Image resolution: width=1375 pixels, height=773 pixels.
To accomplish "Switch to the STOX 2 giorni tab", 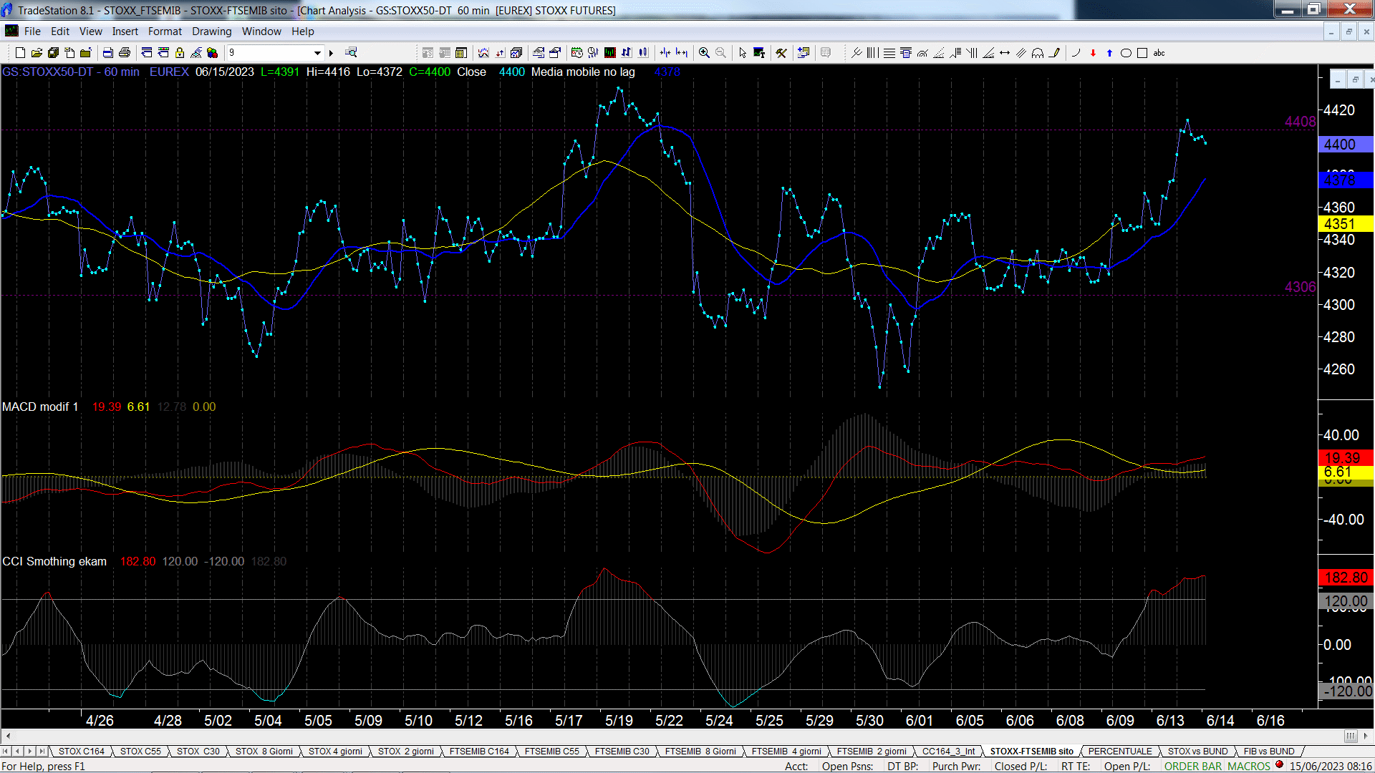I will [x=405, y=752].
